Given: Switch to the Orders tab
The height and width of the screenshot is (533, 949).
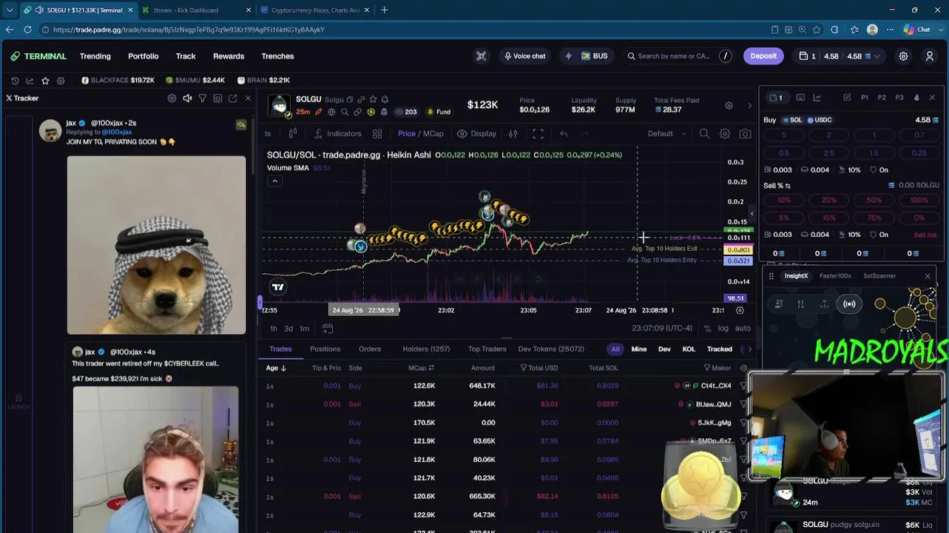Looking at the screenshot, I should [370, 349].
